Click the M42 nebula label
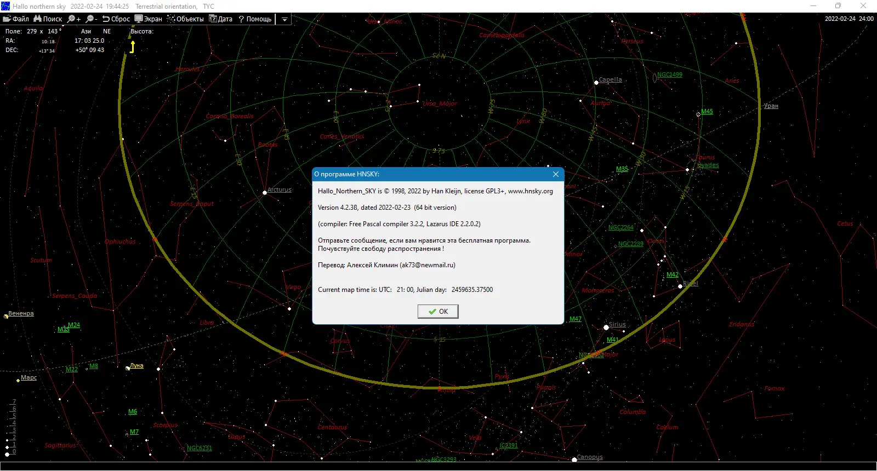Viewport: 877px width, 471px height. coord(673,275)
